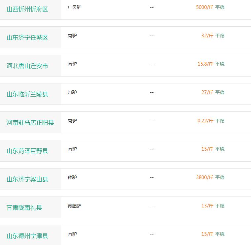Click the 3800/斤 price value

click(205, 177)
